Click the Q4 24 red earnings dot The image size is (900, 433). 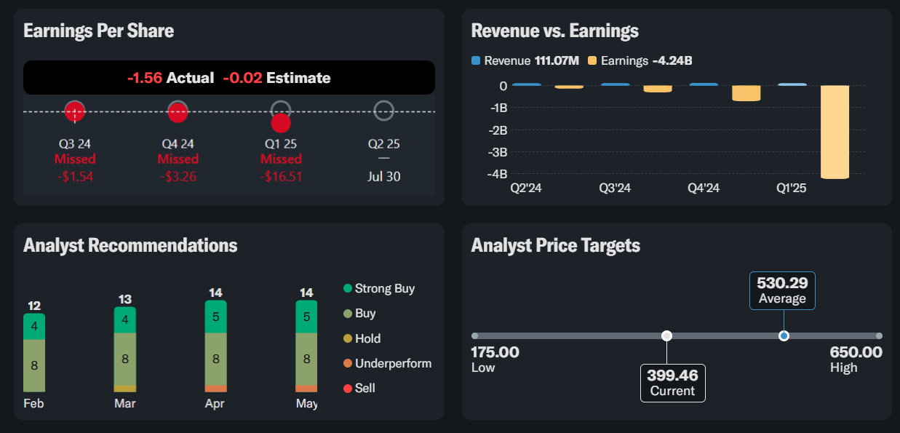(x=178, y=111)
